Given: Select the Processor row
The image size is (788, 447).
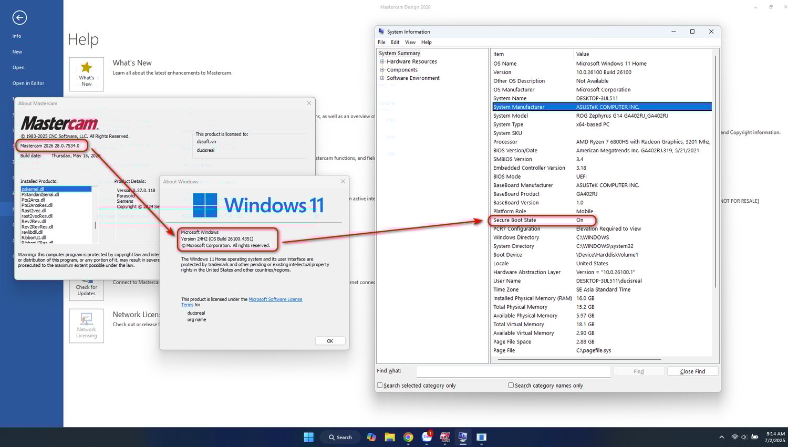Looking at the screenshot, I should (602, 142).
